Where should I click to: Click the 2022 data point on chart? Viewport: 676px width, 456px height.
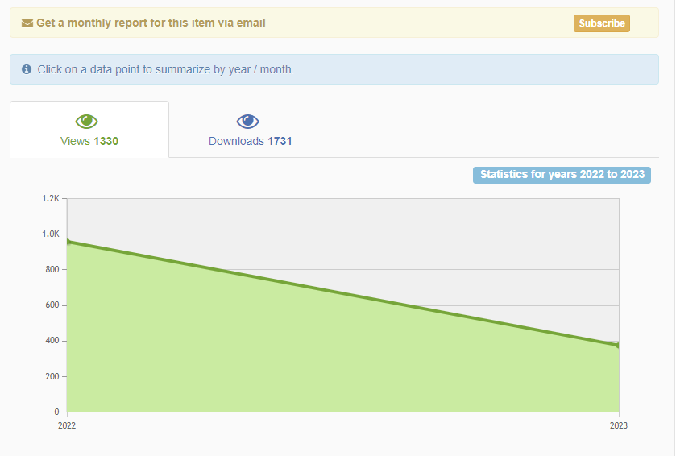coord(68,242)
